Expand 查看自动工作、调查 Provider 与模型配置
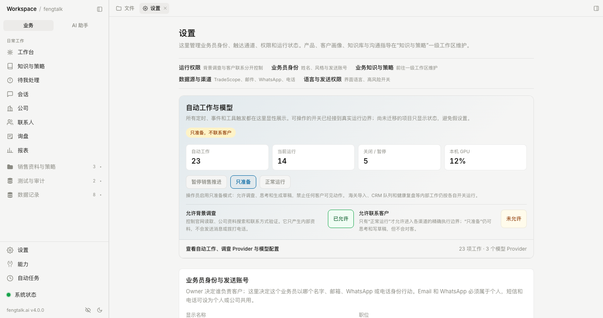Screen dimensions: 603x318 pyautogui.click(x=356, y=249)
